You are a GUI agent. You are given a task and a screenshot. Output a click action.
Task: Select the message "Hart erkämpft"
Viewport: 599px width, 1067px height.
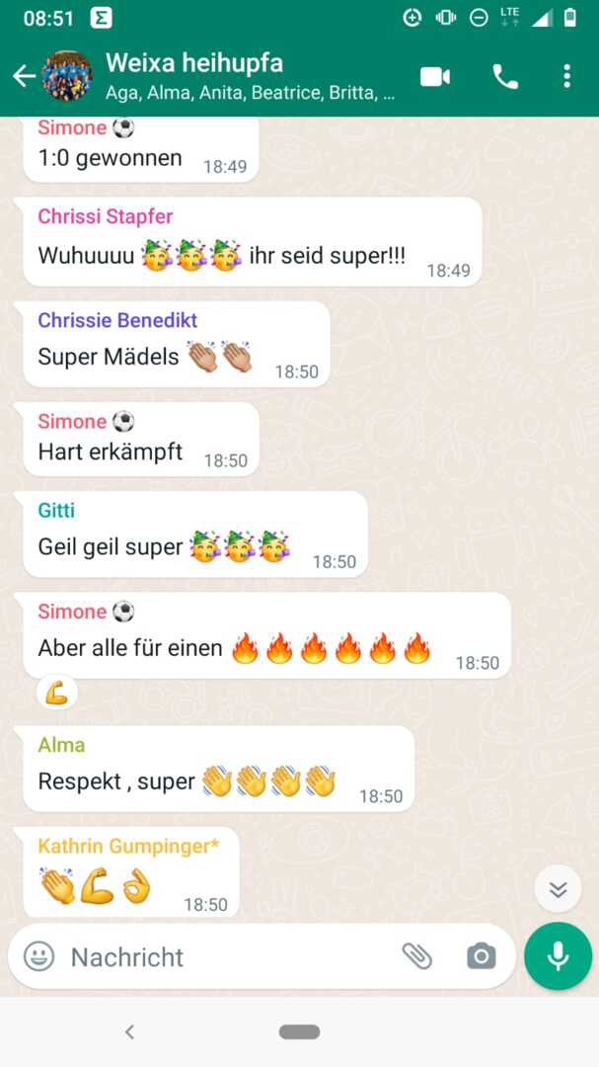click(x=141, y=440)
